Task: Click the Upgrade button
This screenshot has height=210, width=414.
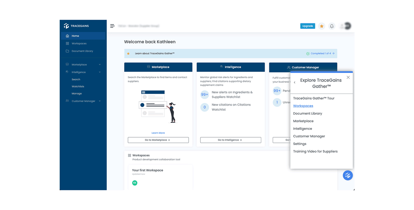Action: pyautogui.click(x=307, y=26)
